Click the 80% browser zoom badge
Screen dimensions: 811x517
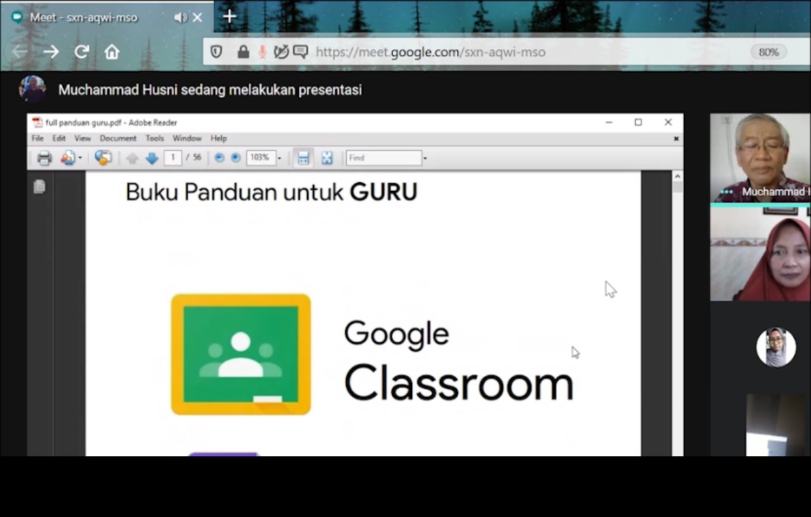[x=768, y=52]
